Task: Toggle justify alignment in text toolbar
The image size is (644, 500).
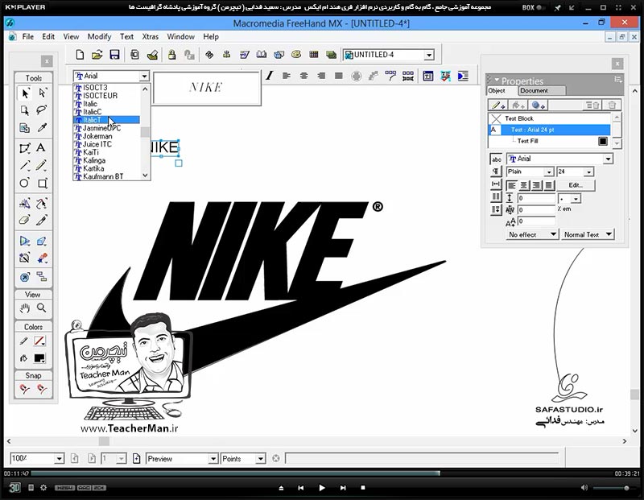Action: [x=338, y=76]
